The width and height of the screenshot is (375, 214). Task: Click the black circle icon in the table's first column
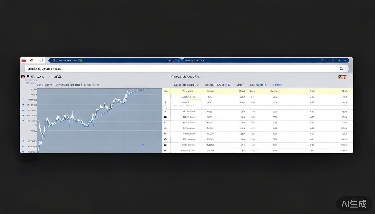[165, 139]
